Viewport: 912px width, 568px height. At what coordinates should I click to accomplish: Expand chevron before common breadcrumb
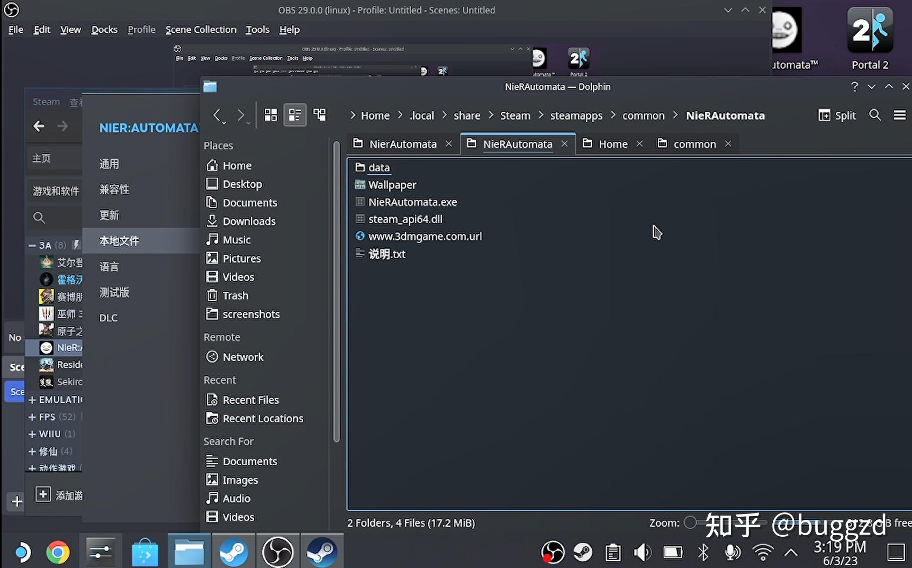[613, 115]
